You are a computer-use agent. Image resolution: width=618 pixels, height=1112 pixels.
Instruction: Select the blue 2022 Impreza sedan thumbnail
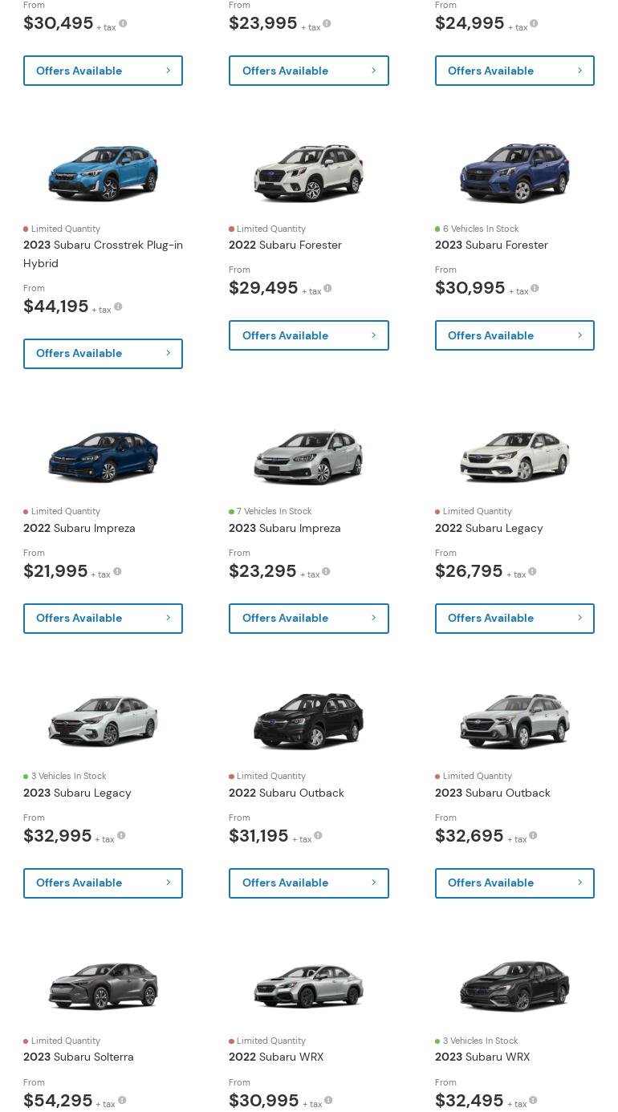tap(103, 457)
